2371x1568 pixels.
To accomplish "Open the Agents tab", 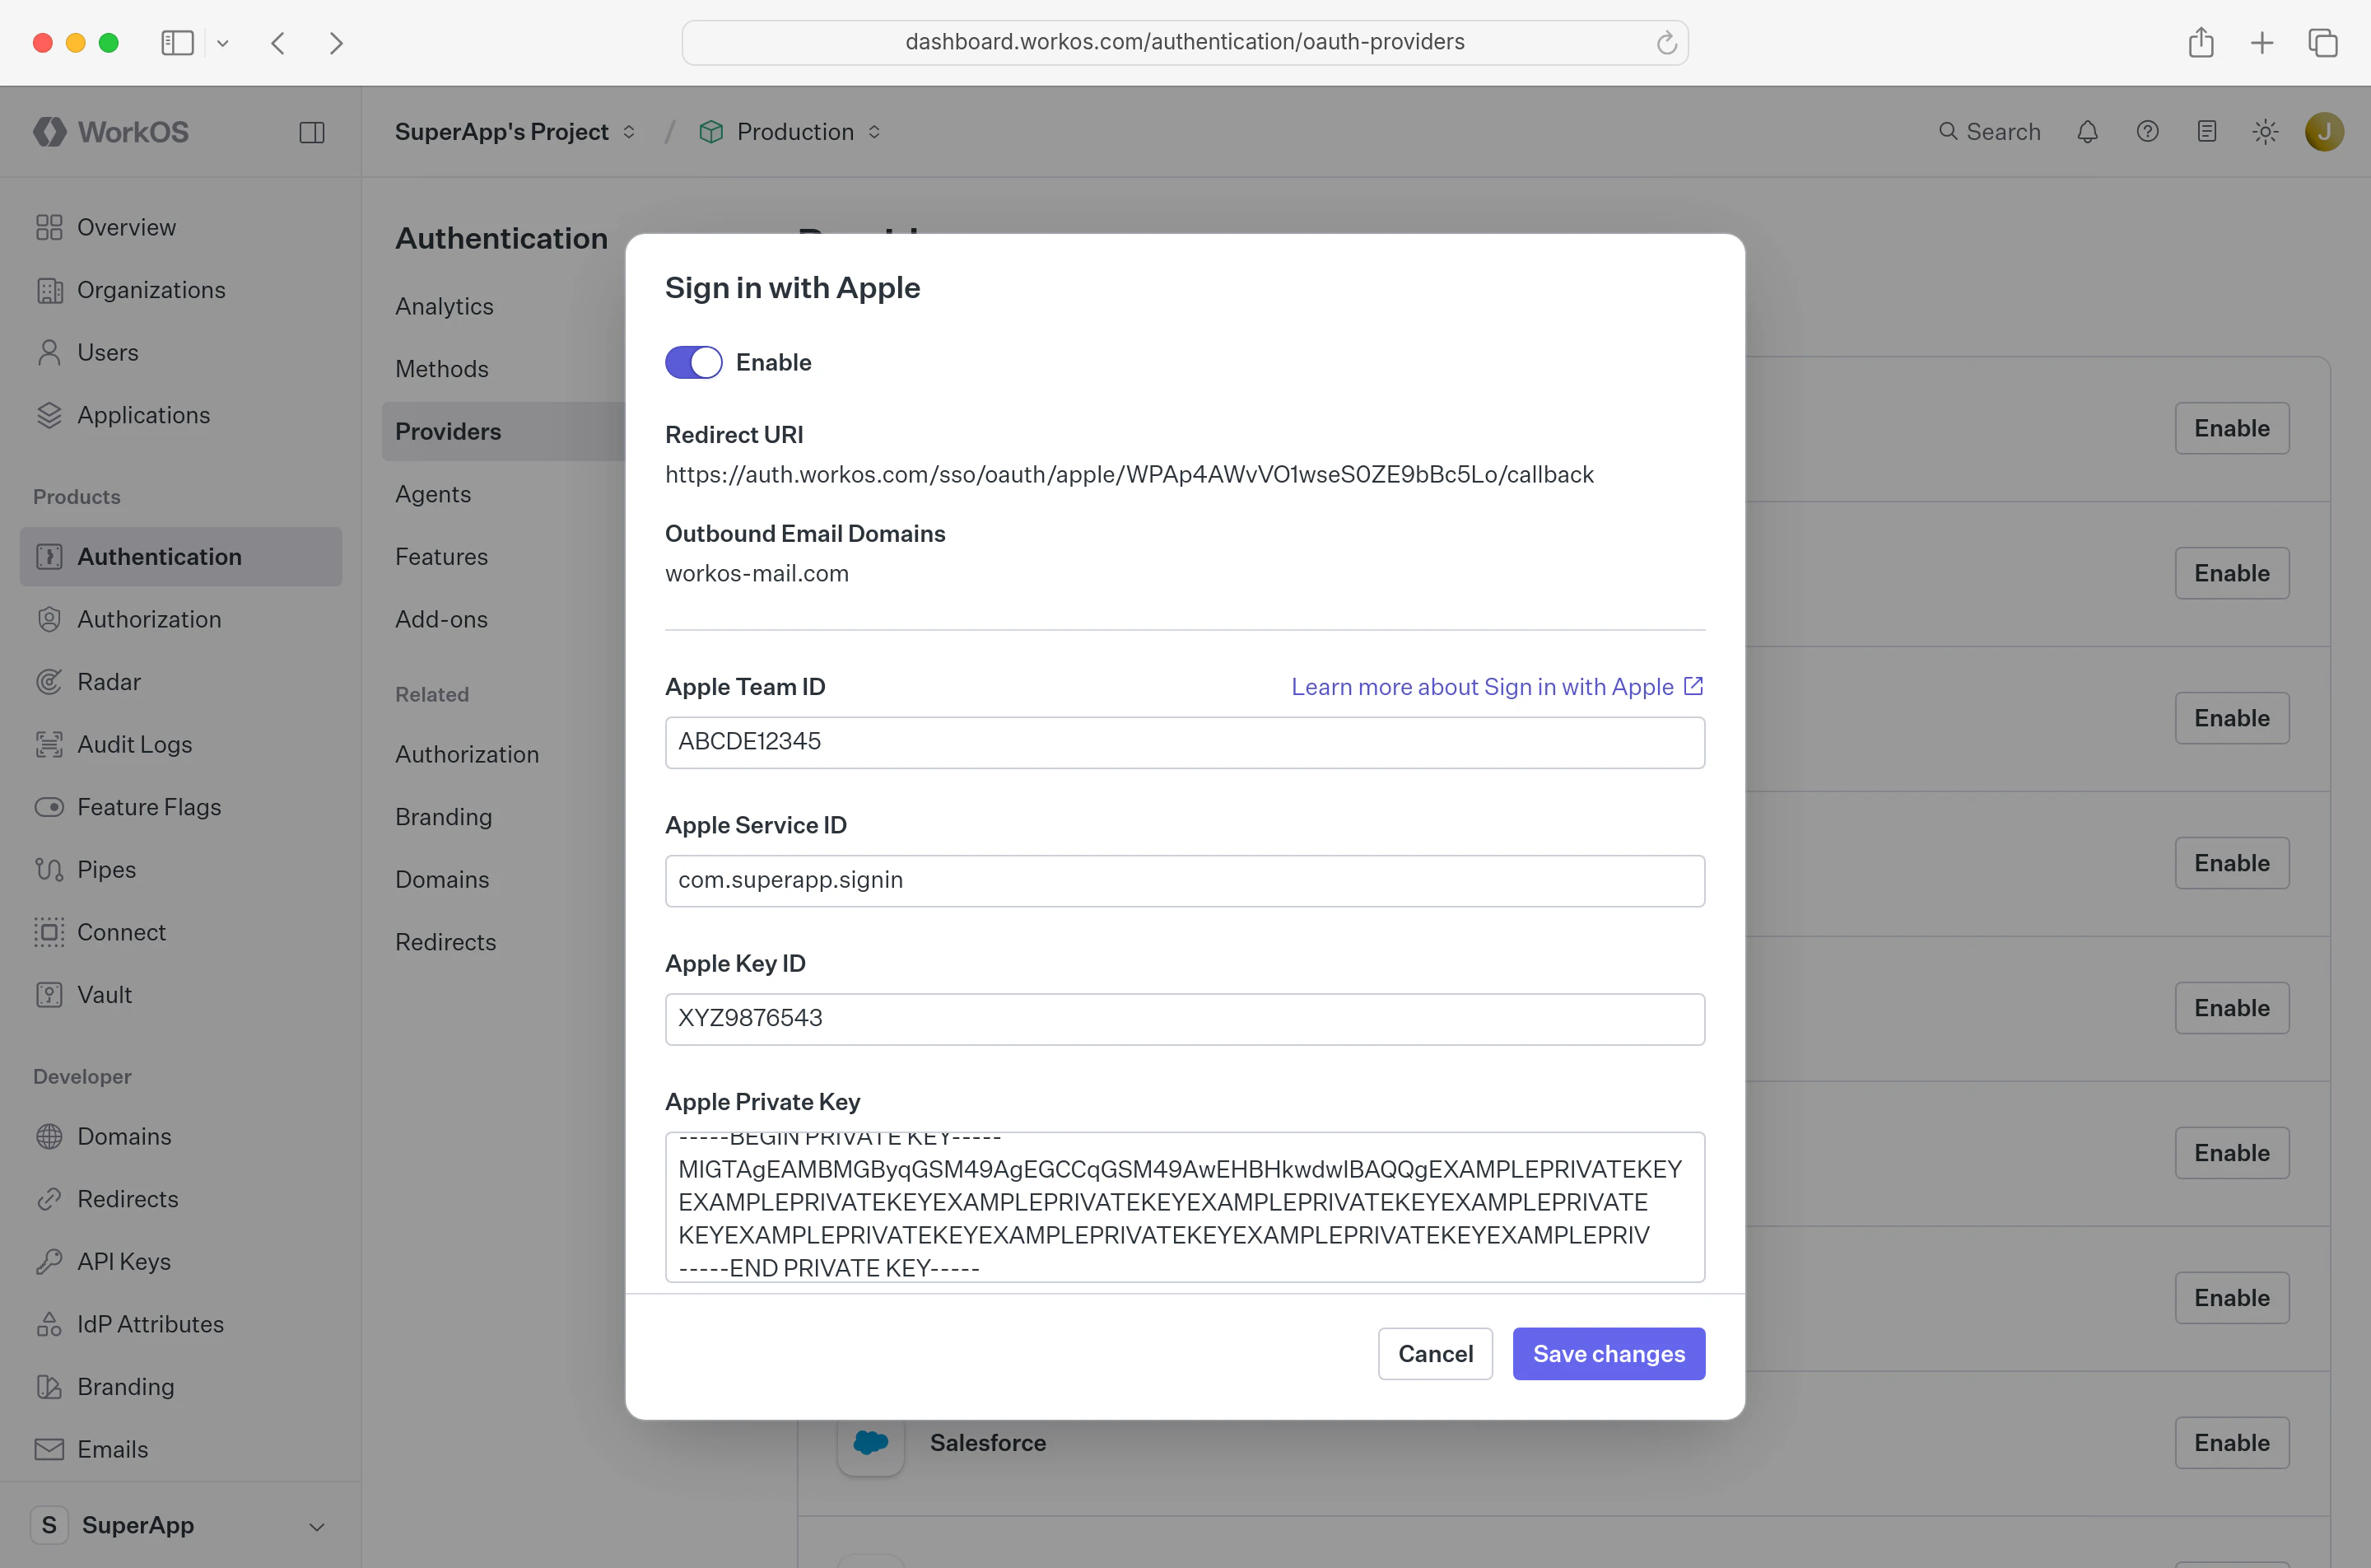I will coord(433,494).
